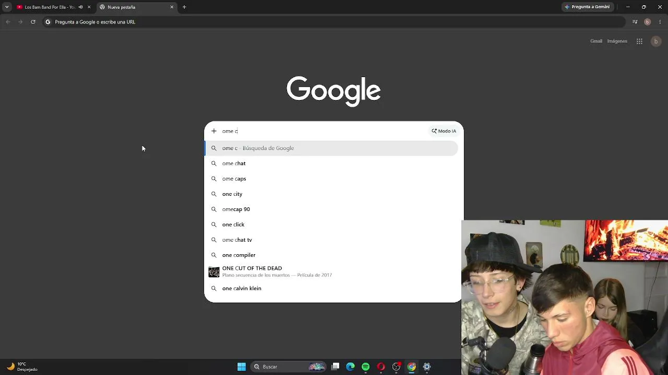
Task: Mute the YouTube tab audio icon
Action: point(80,7)
